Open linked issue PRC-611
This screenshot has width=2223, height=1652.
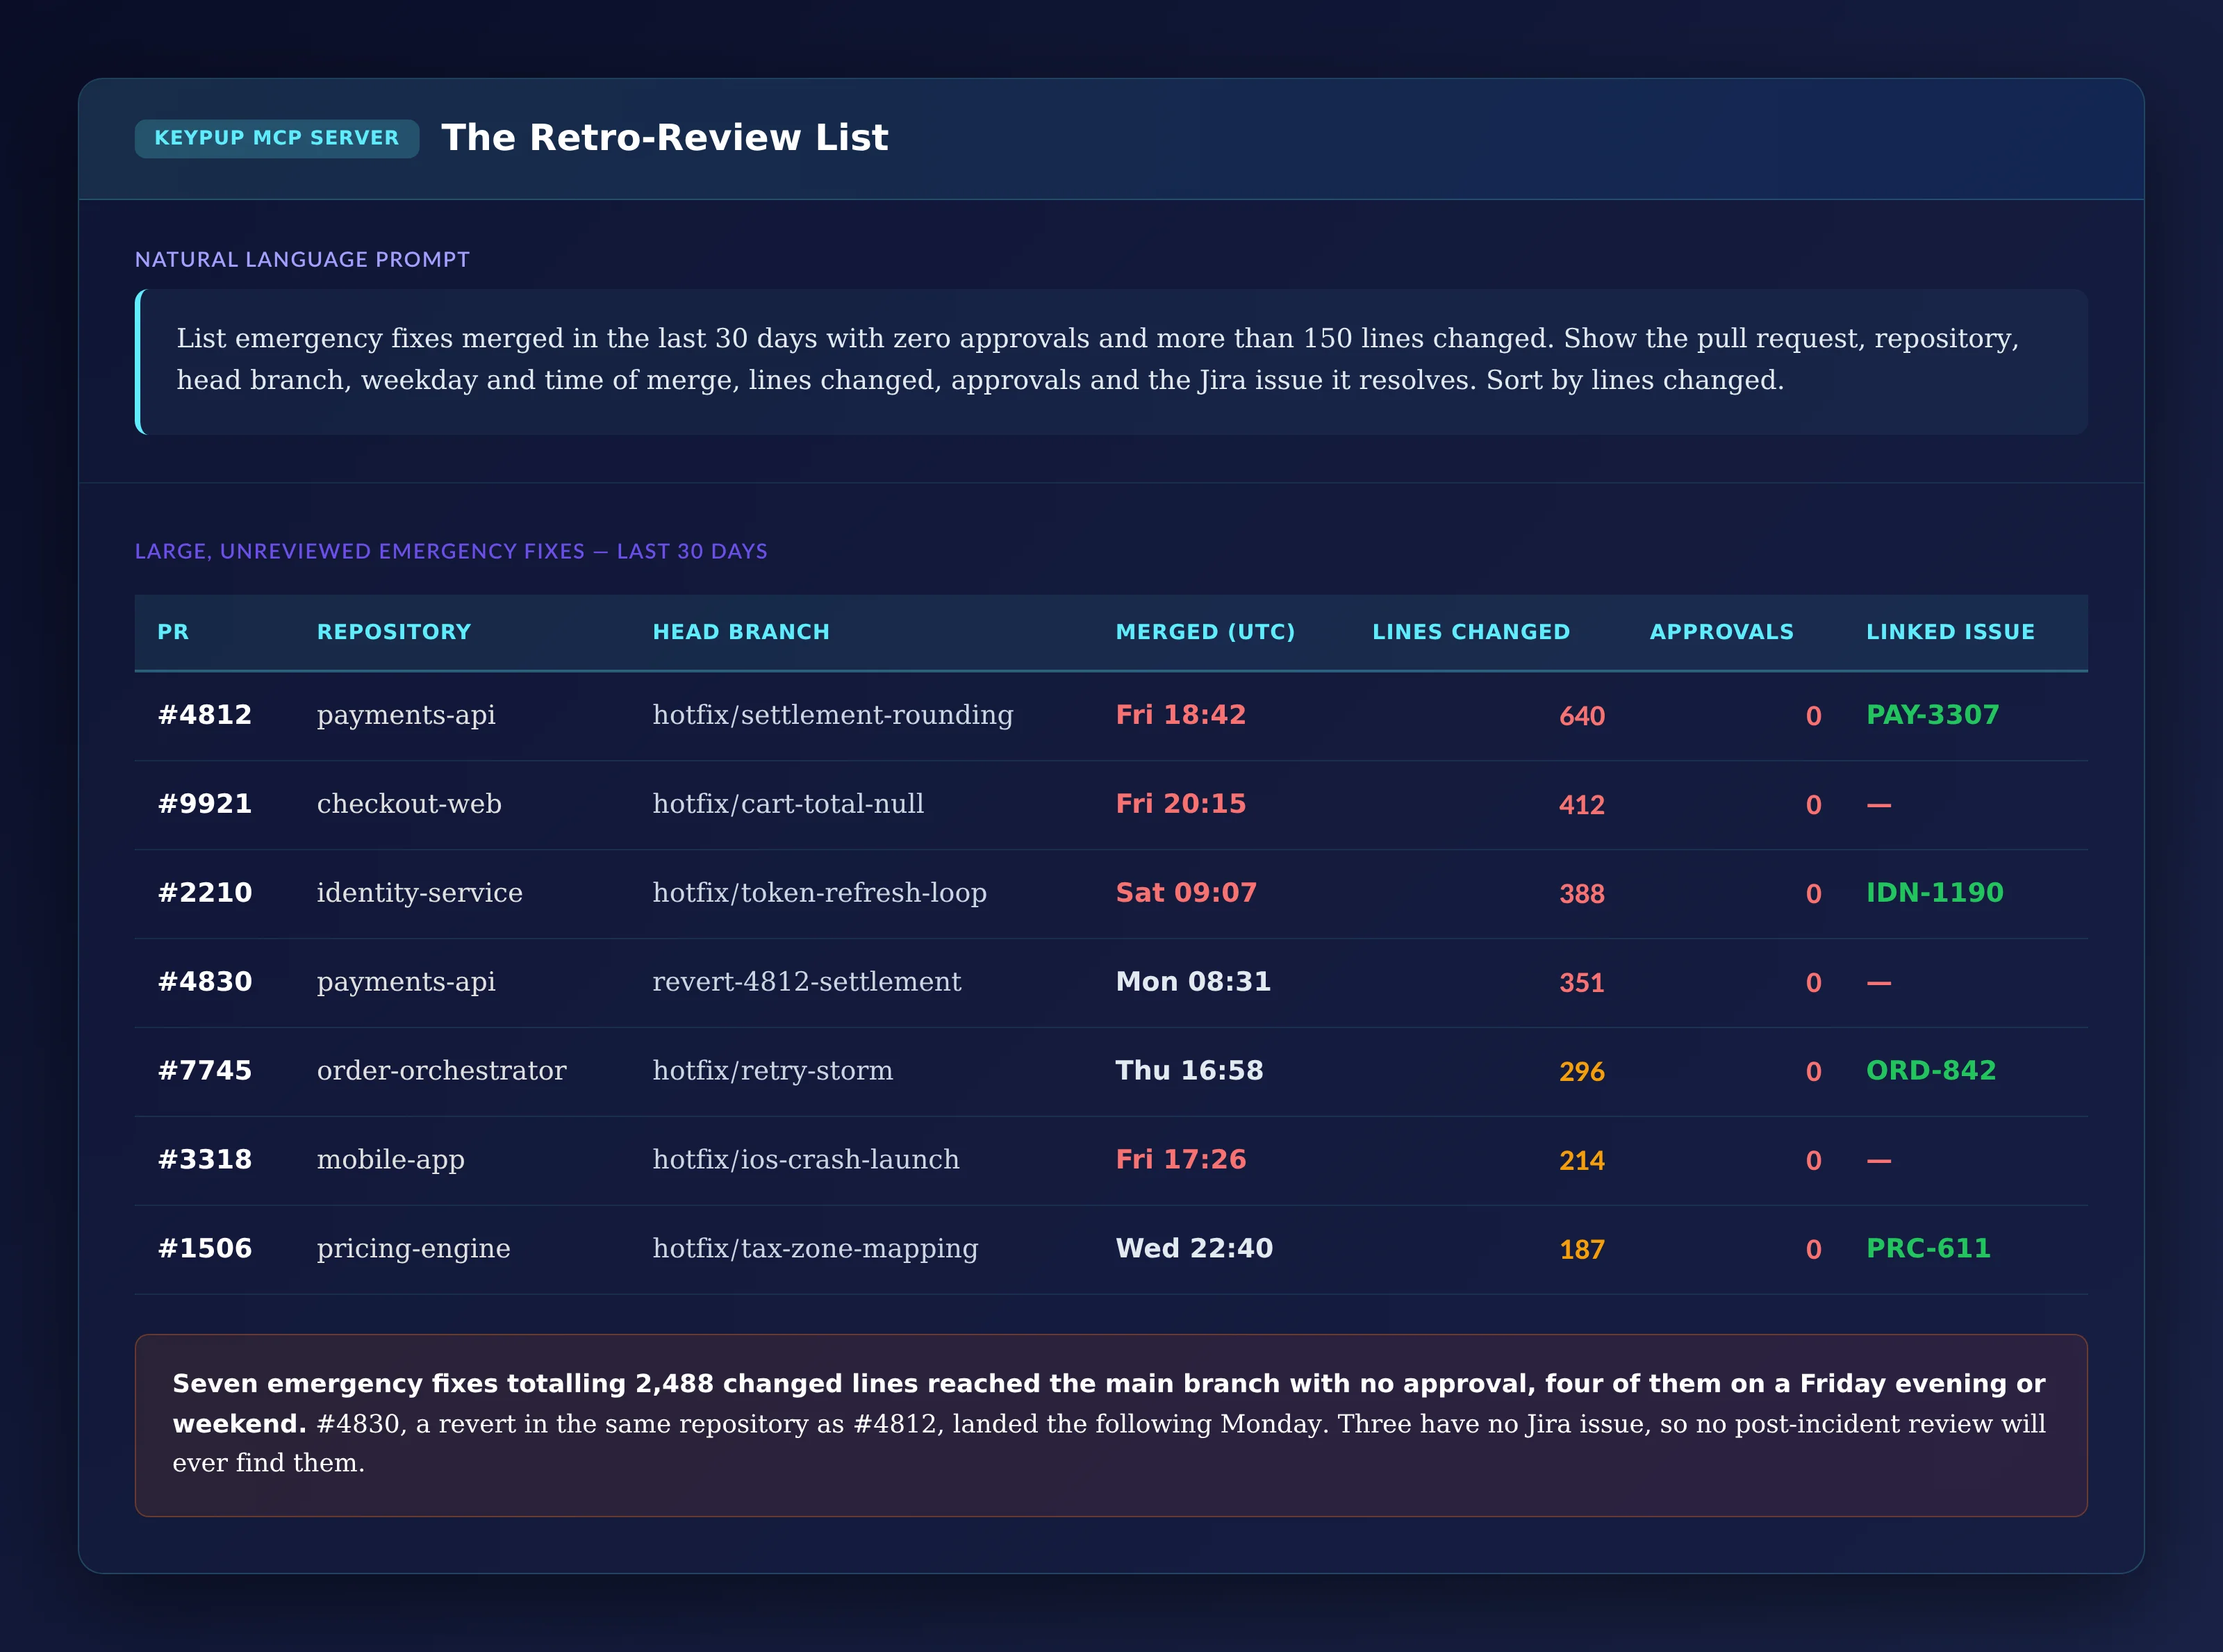click(1928, 1249)
